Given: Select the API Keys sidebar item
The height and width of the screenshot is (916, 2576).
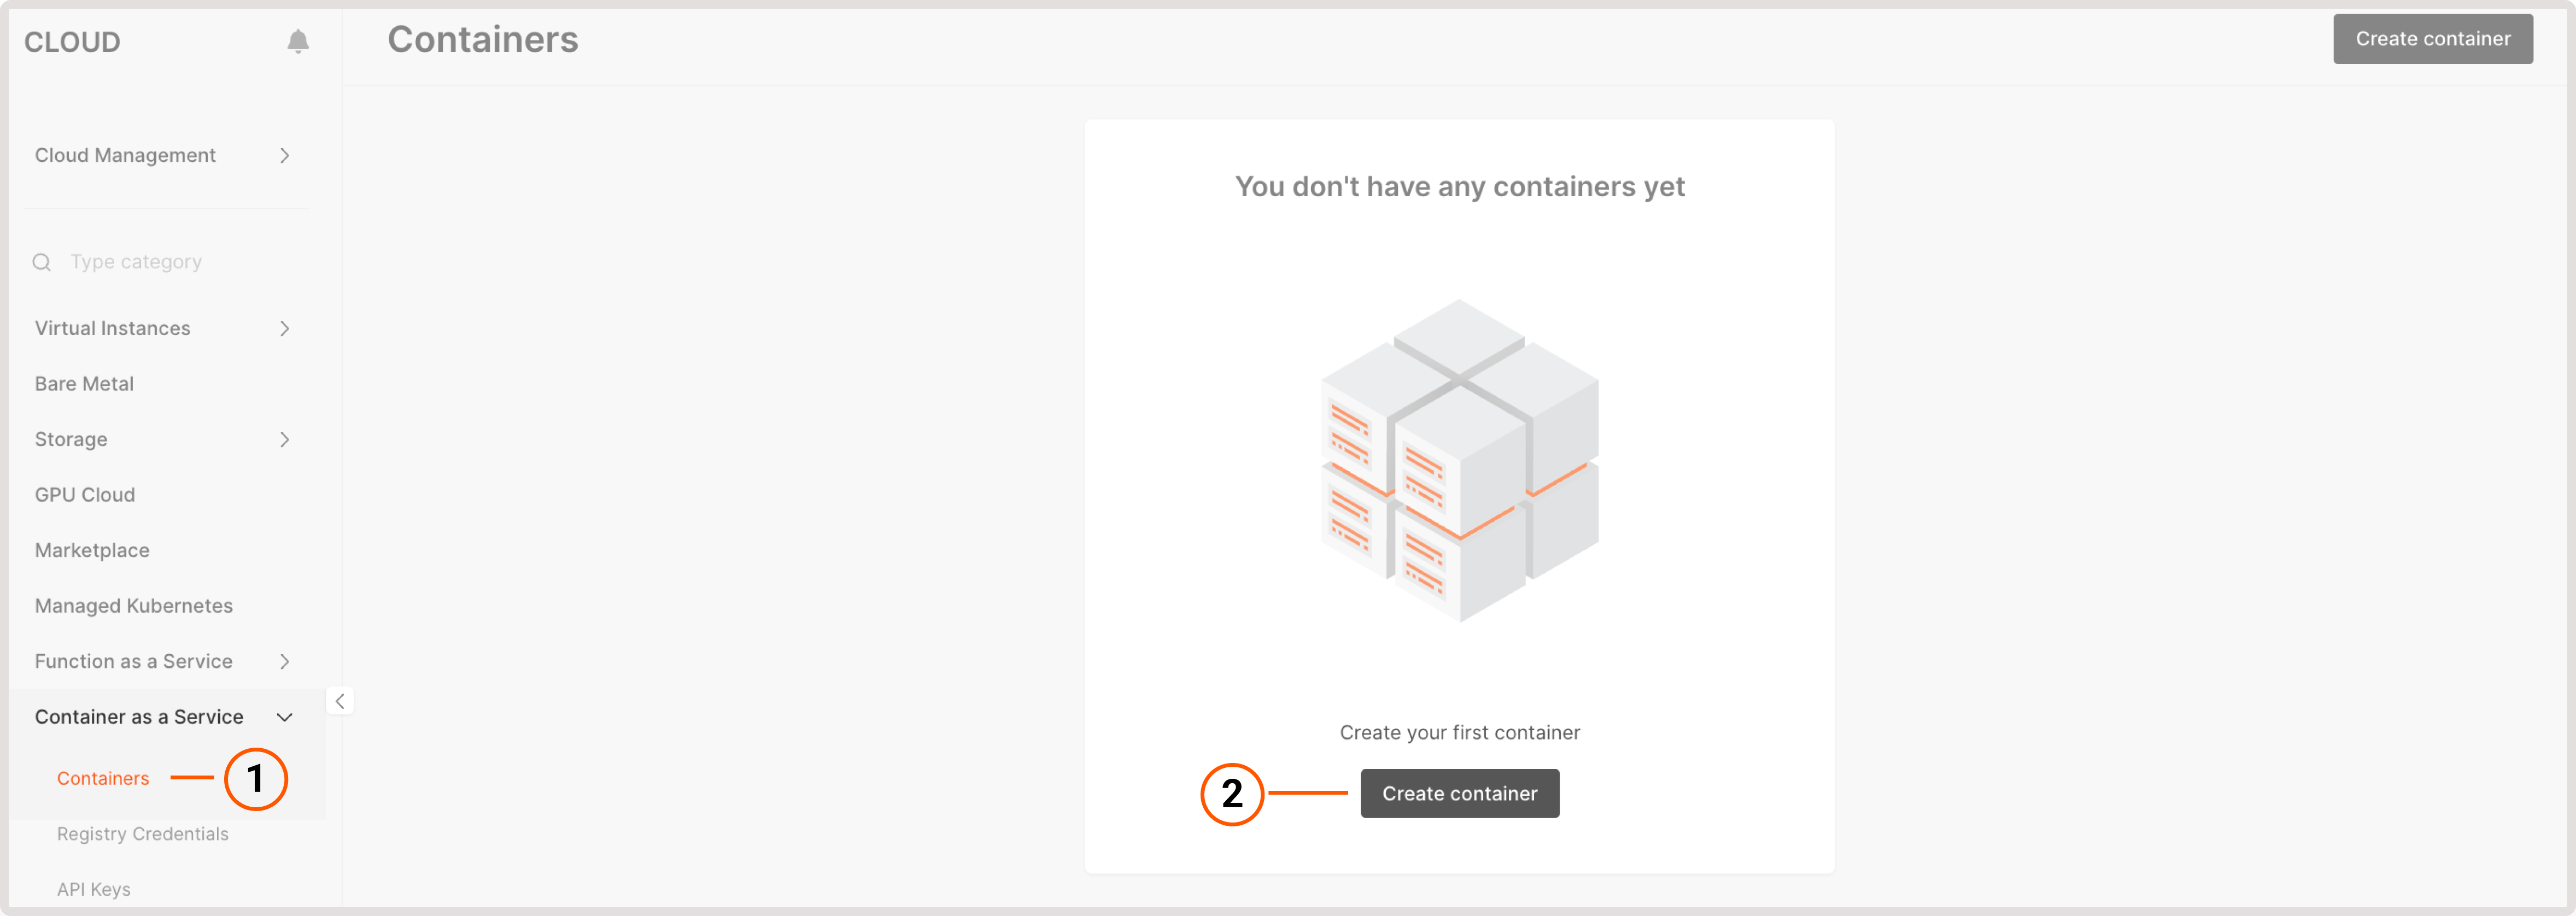Looking at the screenshot, I should coord(93,888).
